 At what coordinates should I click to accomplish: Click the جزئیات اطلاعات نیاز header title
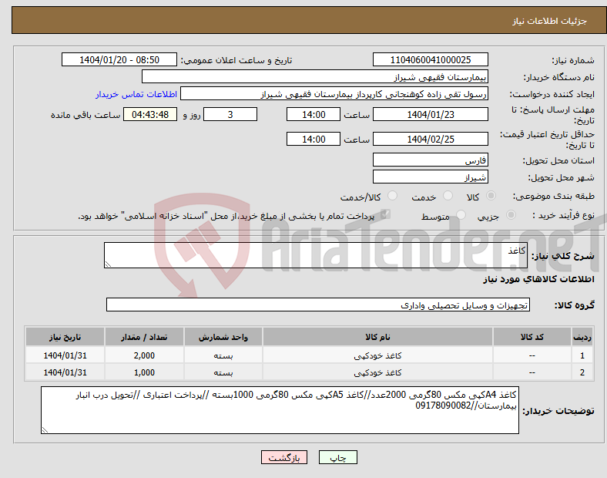click(549, 21)
